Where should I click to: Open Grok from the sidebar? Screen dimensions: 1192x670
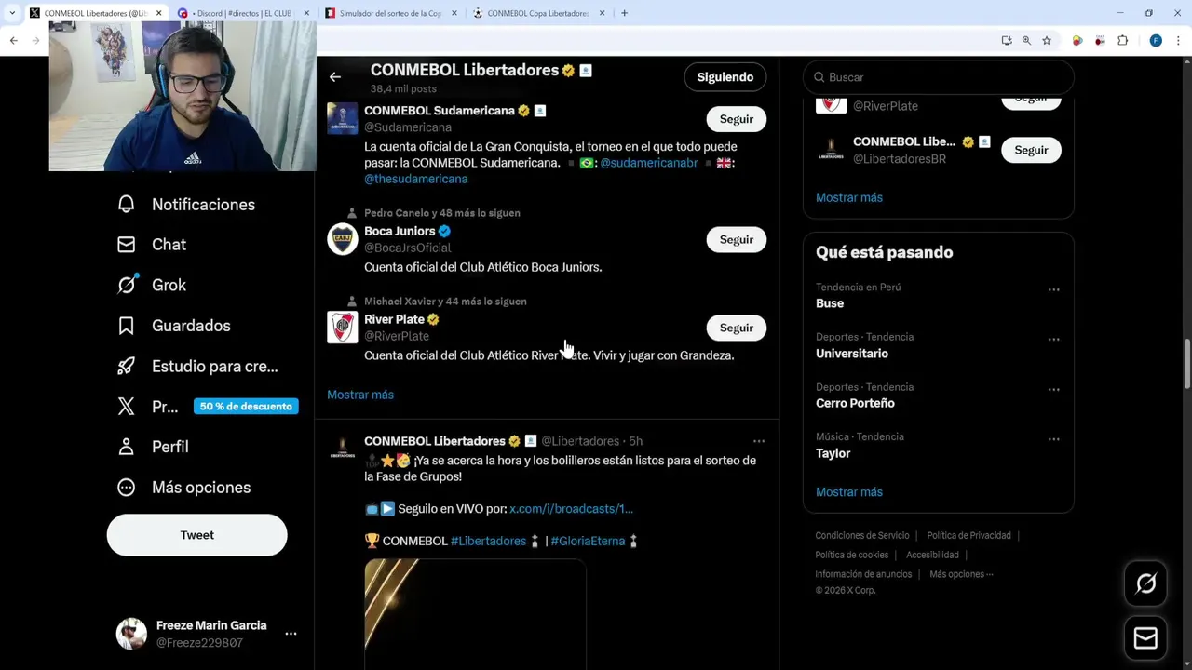[x=169, y=286]
